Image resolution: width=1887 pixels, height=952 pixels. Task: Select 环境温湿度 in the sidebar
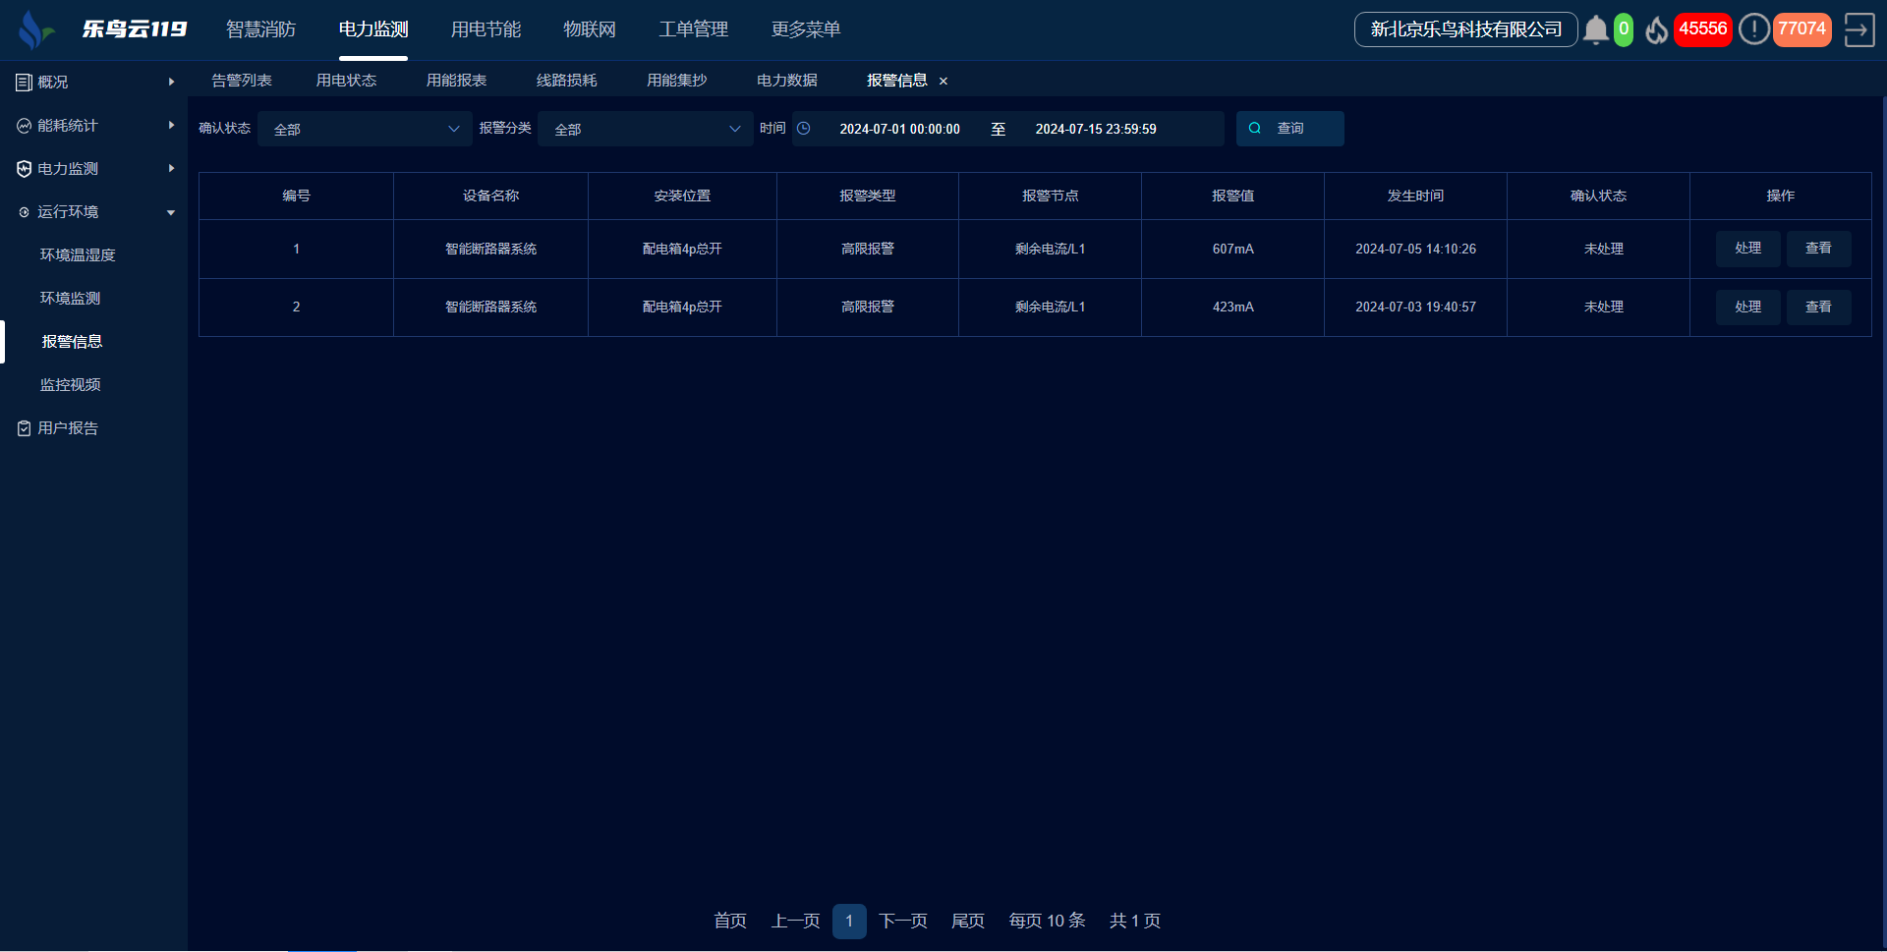click(x=78, y=255)
